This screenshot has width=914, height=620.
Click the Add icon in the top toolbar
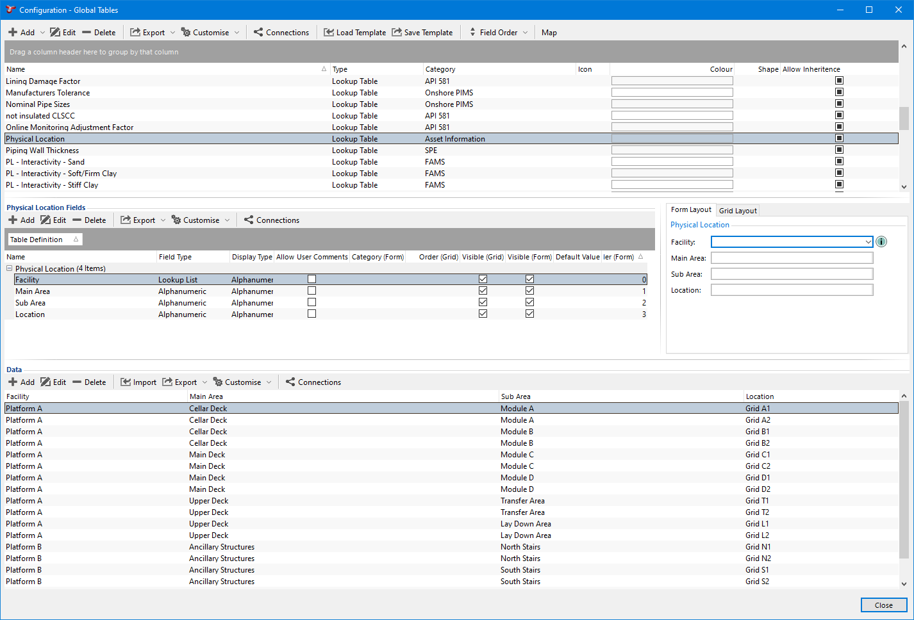(13, 33)
